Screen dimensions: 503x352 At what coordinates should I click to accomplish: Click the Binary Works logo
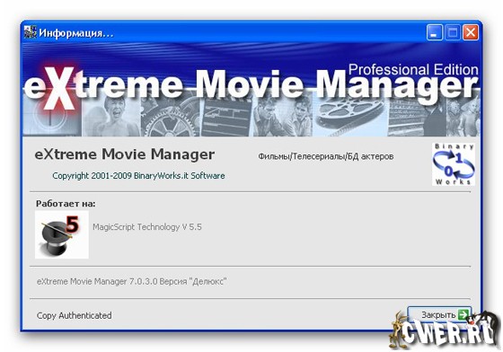click(x=454, y=164)
